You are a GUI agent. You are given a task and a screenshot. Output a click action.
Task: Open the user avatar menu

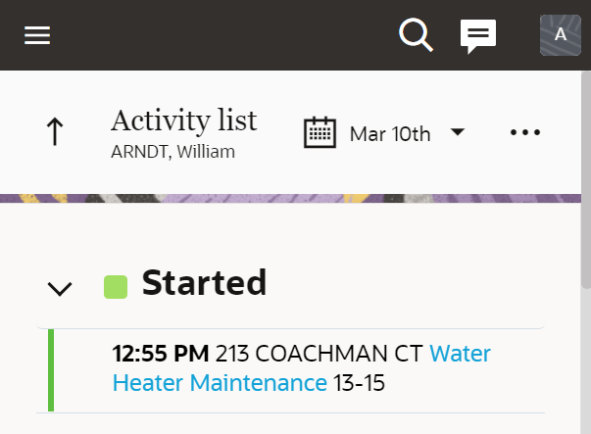coord(560,35)
